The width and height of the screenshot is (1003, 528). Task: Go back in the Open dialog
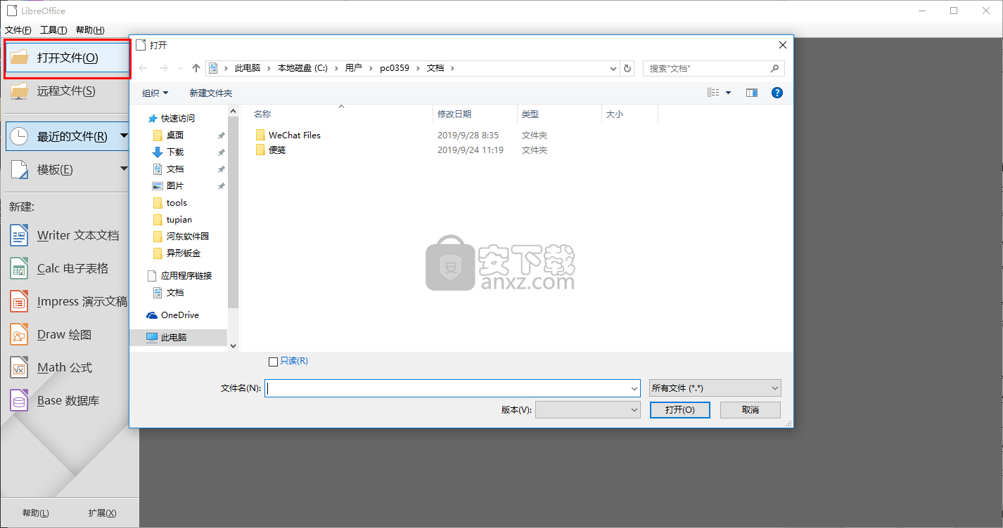tap(143, 68)
